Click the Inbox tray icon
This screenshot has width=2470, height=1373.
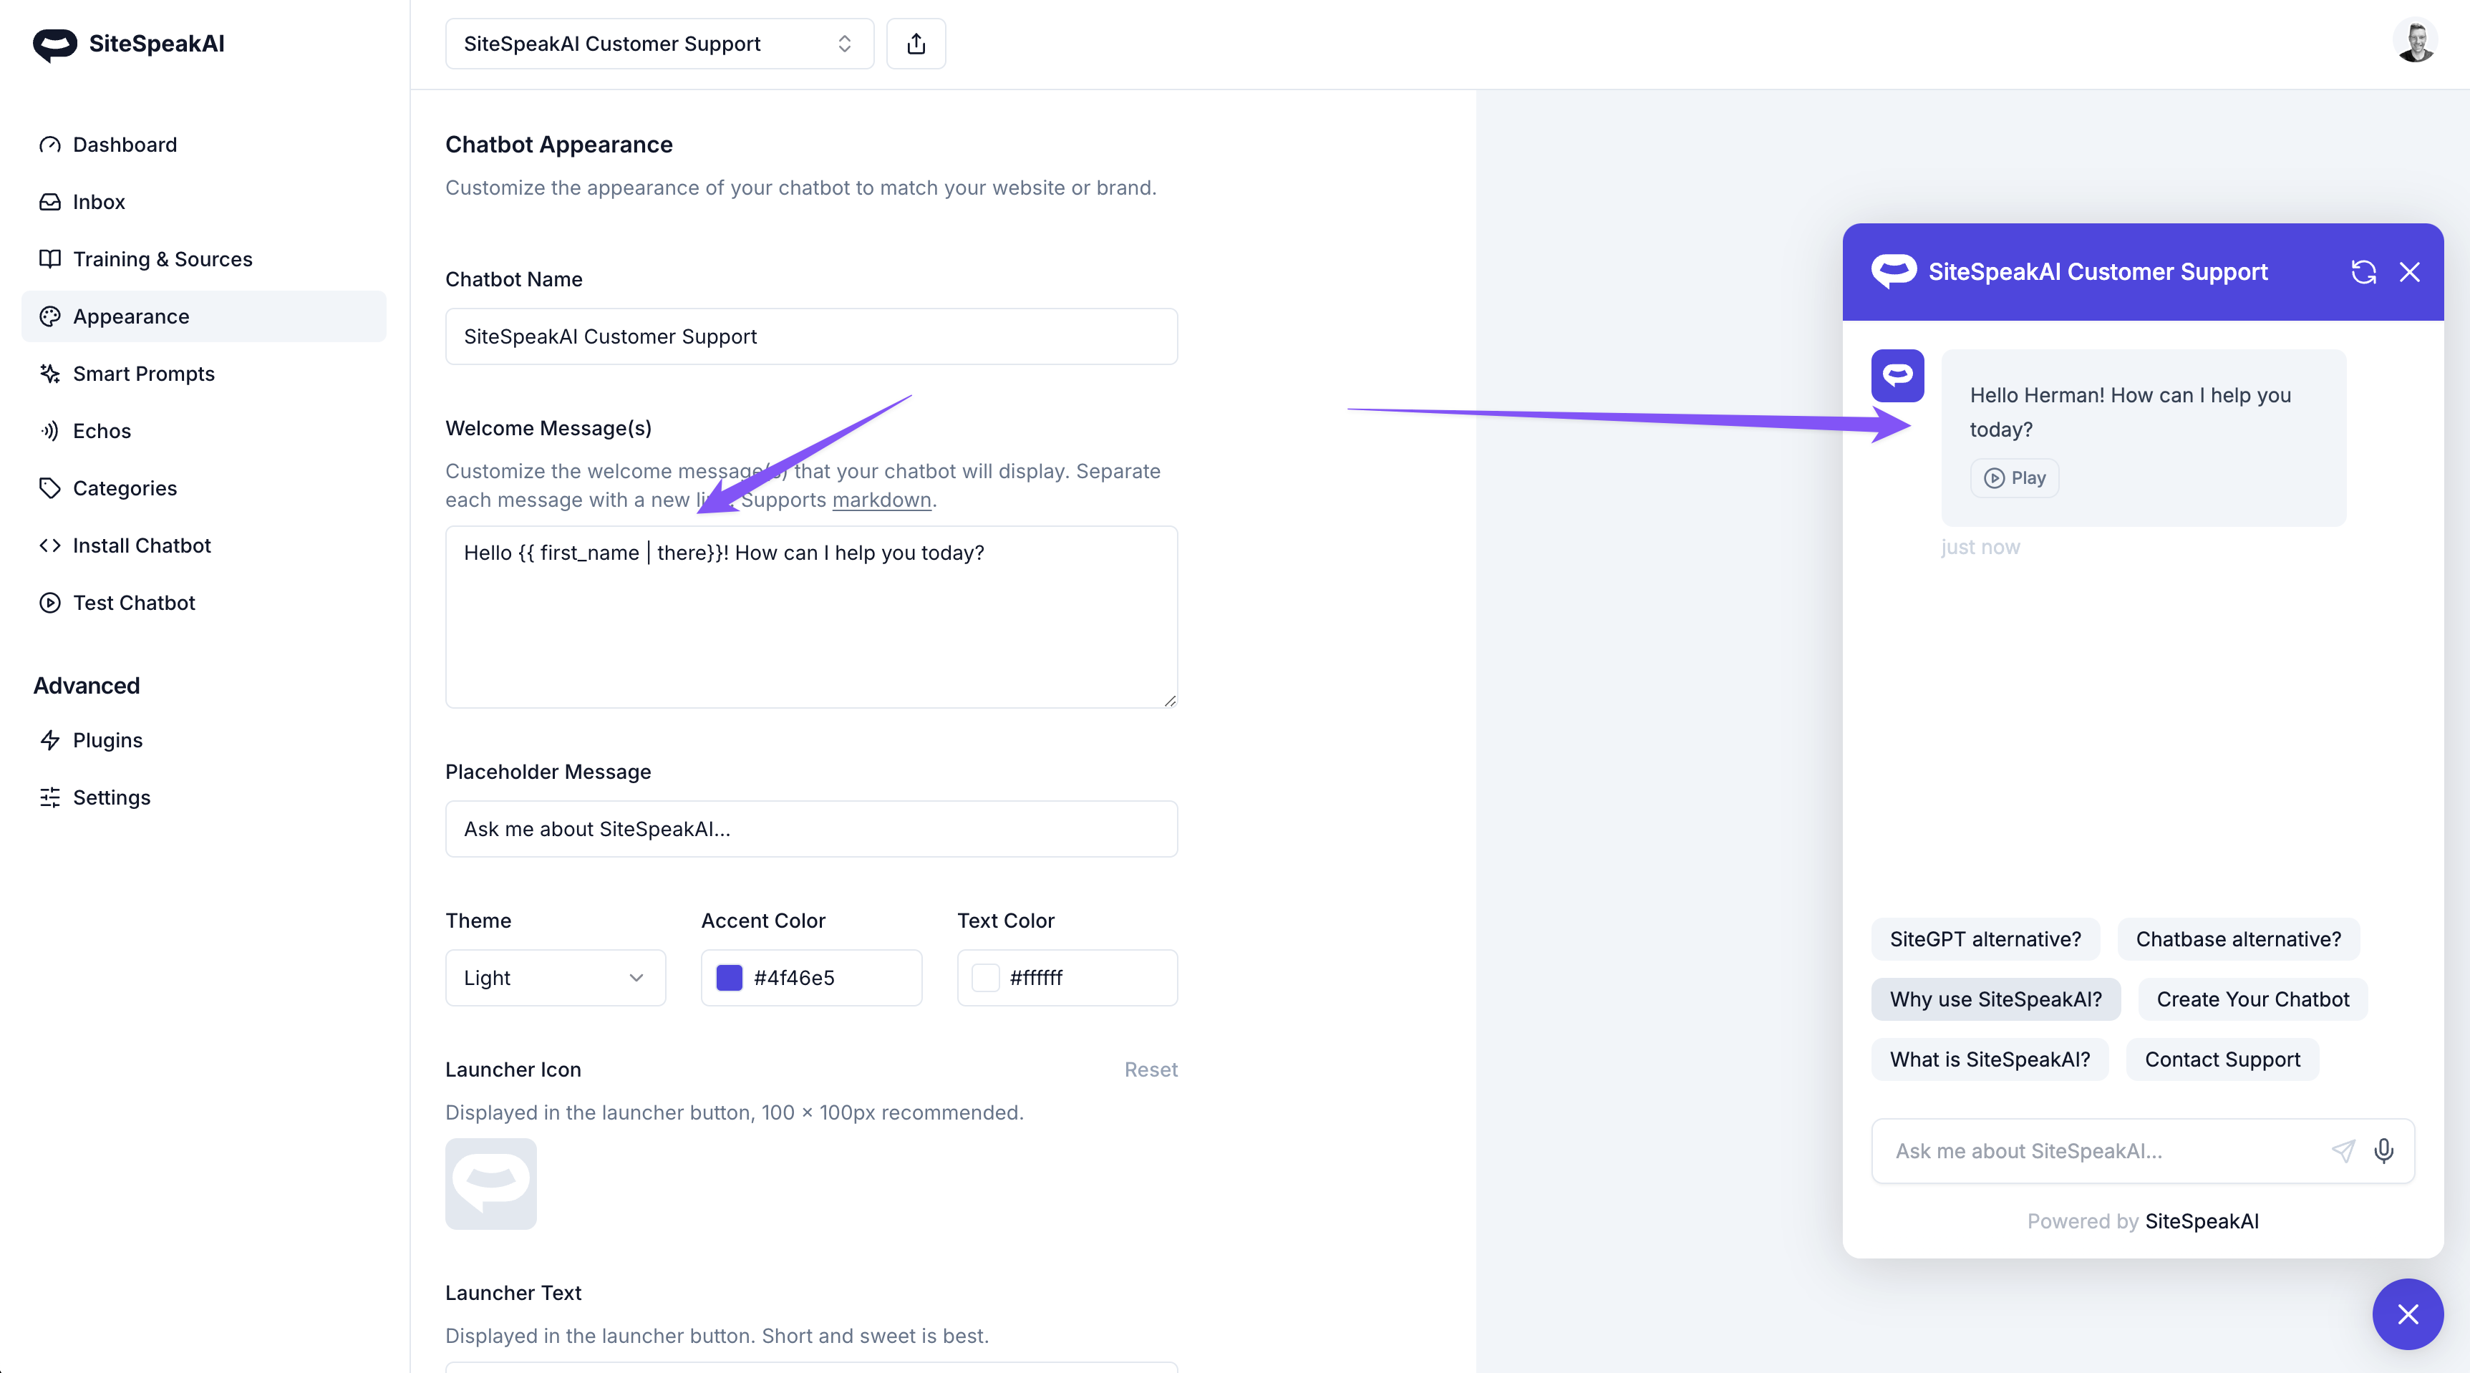tap(50, 201)
